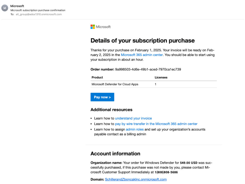245x184 pixels.
Task: Click the phone number 1(808)808-5686
Action: click(166, 172)
